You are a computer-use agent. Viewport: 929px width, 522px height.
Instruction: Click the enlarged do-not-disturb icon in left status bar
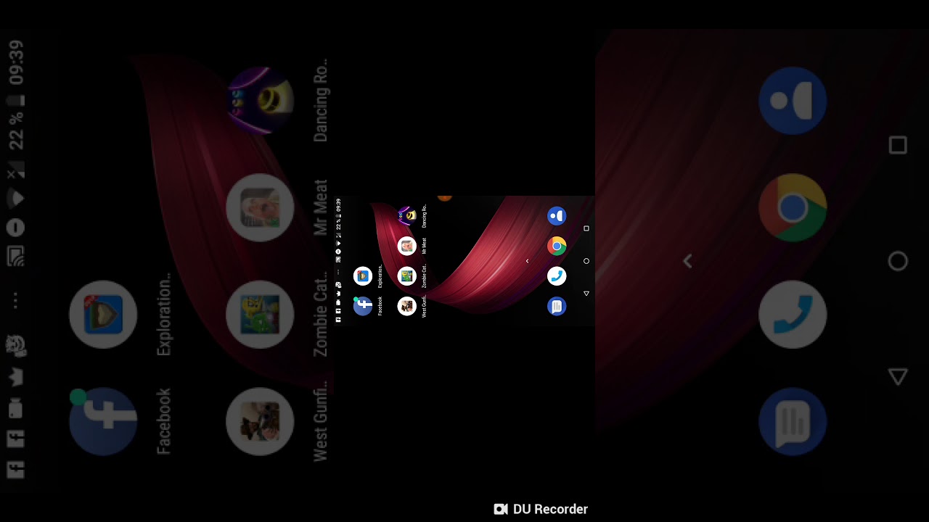tap(16, 228)
